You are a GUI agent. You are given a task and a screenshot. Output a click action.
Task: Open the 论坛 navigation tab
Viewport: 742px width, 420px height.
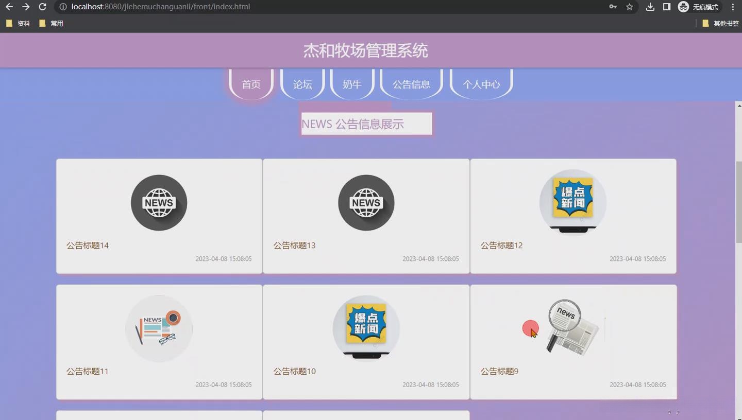[x=302, y=84]
